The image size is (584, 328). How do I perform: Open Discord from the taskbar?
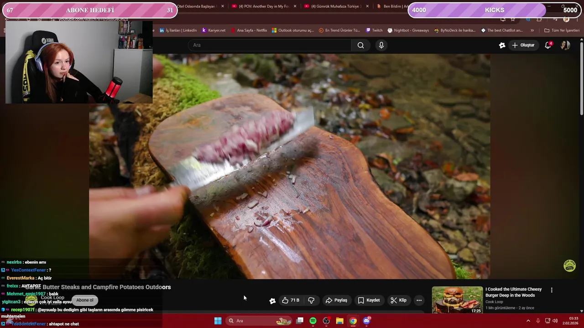(x=366, y=321)
